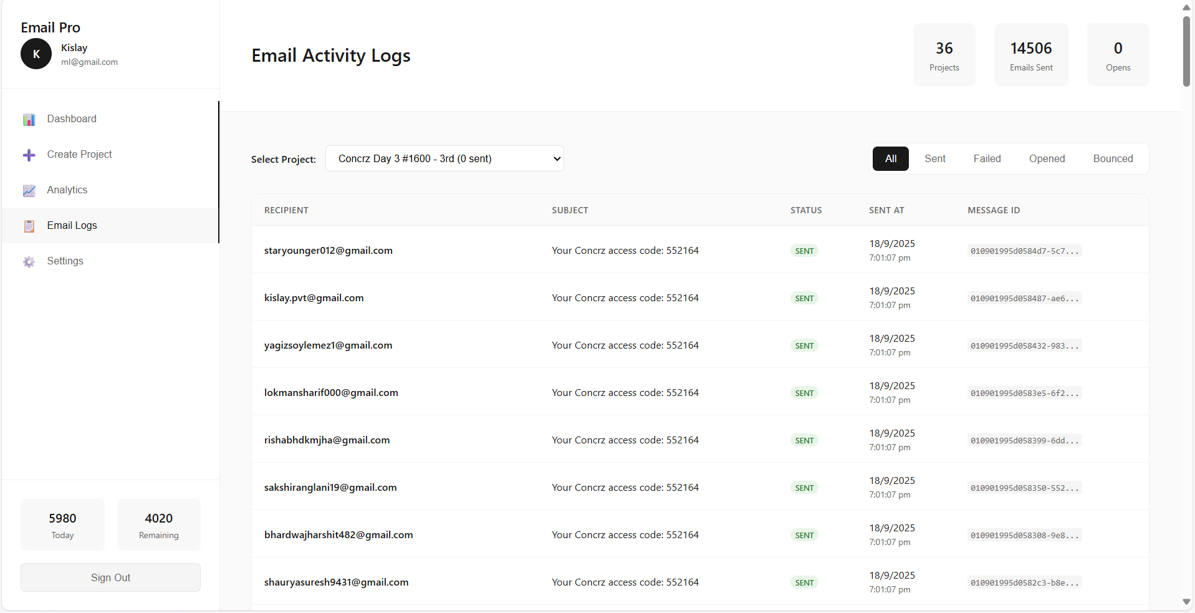Select the Bounced filter tab

(x=1113, y=159)
